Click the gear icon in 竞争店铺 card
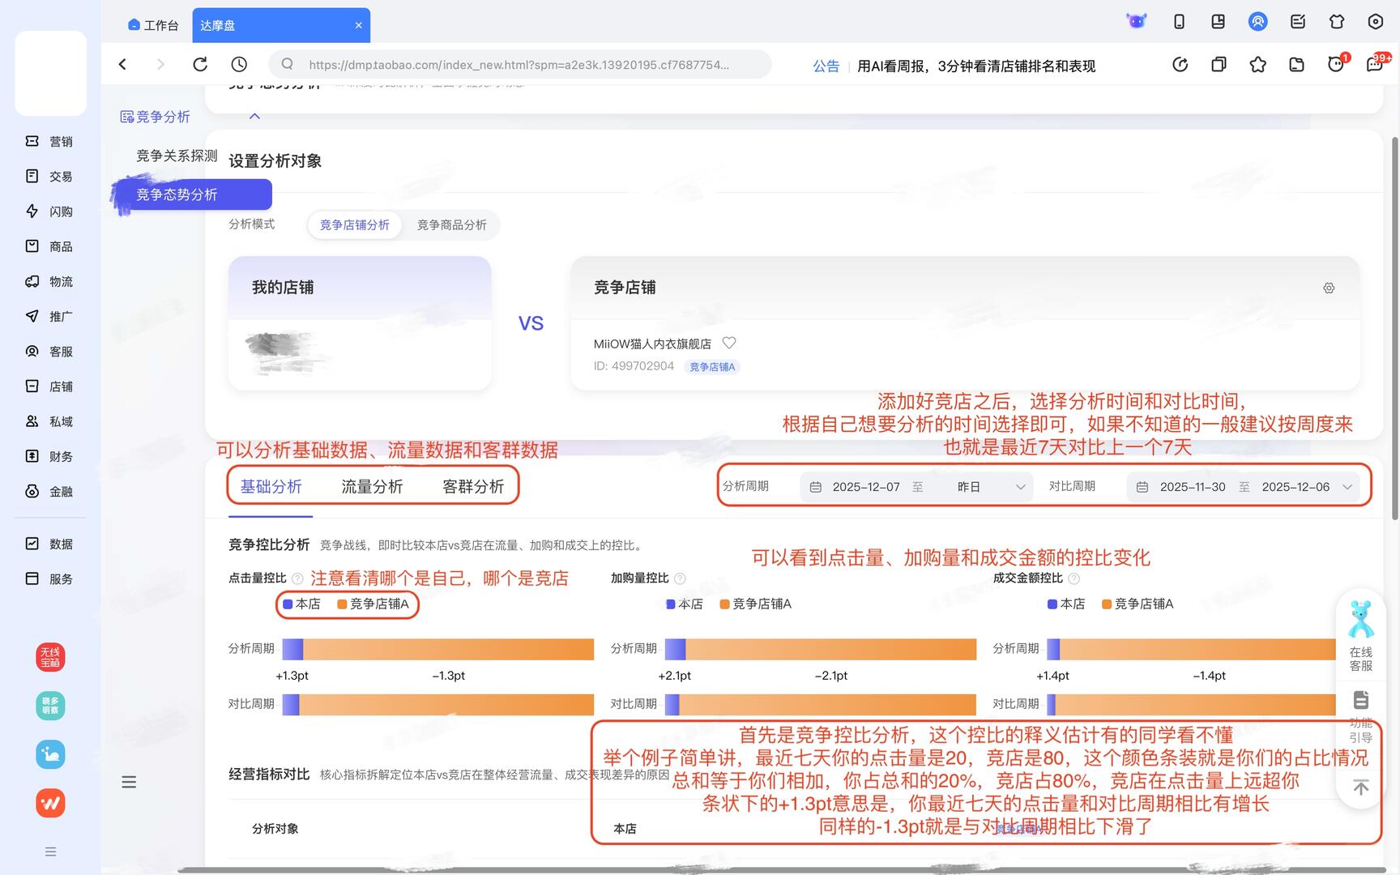Image resolution: width=1400 pixels, height=875 pixels. pos(1329,288)
